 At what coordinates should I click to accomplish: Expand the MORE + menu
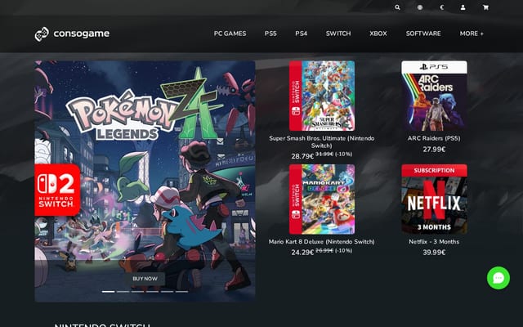pyautogui.click(x=472, y=34)
